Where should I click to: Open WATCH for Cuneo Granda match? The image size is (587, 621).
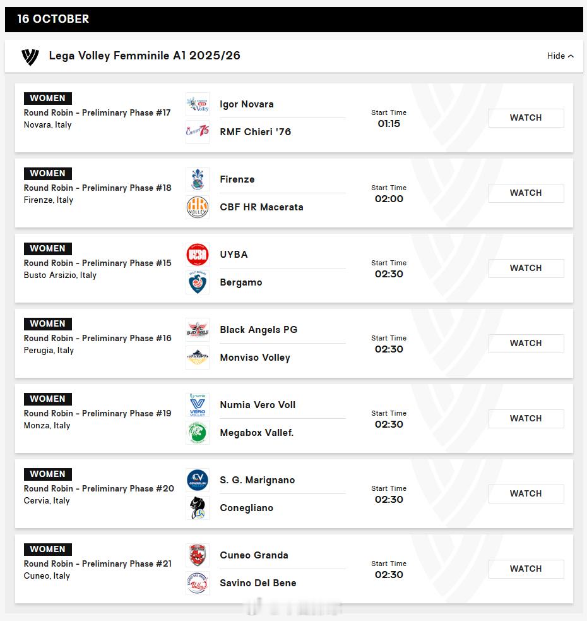click(x=526, y=569)
